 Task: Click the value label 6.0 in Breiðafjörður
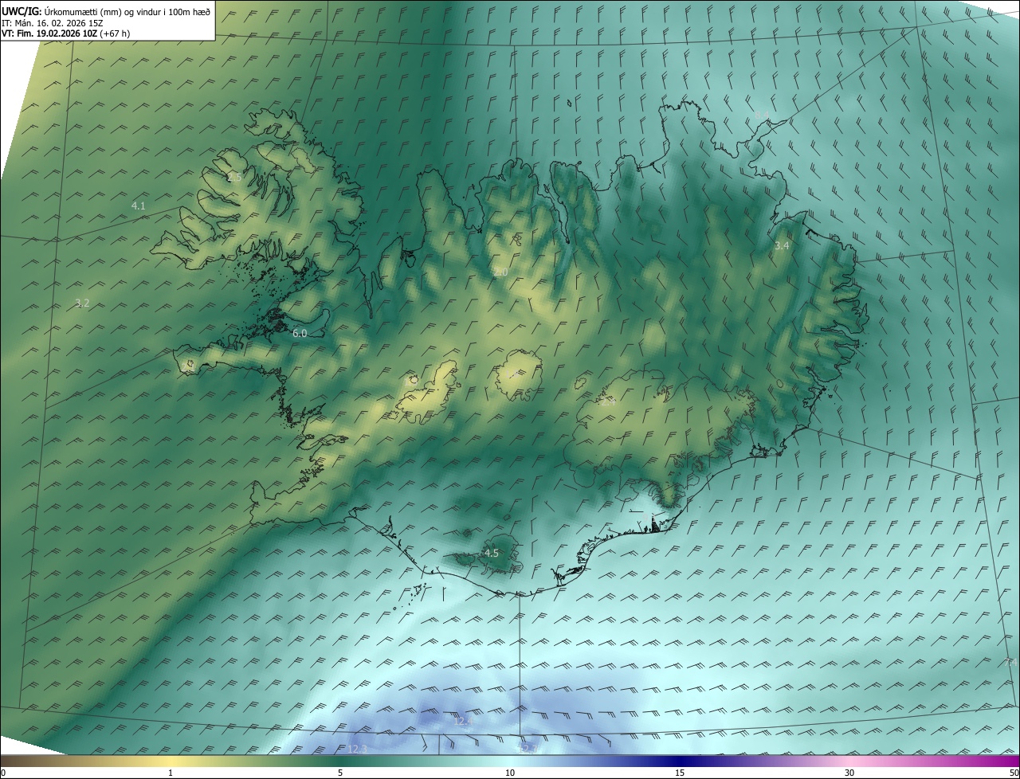300,334
